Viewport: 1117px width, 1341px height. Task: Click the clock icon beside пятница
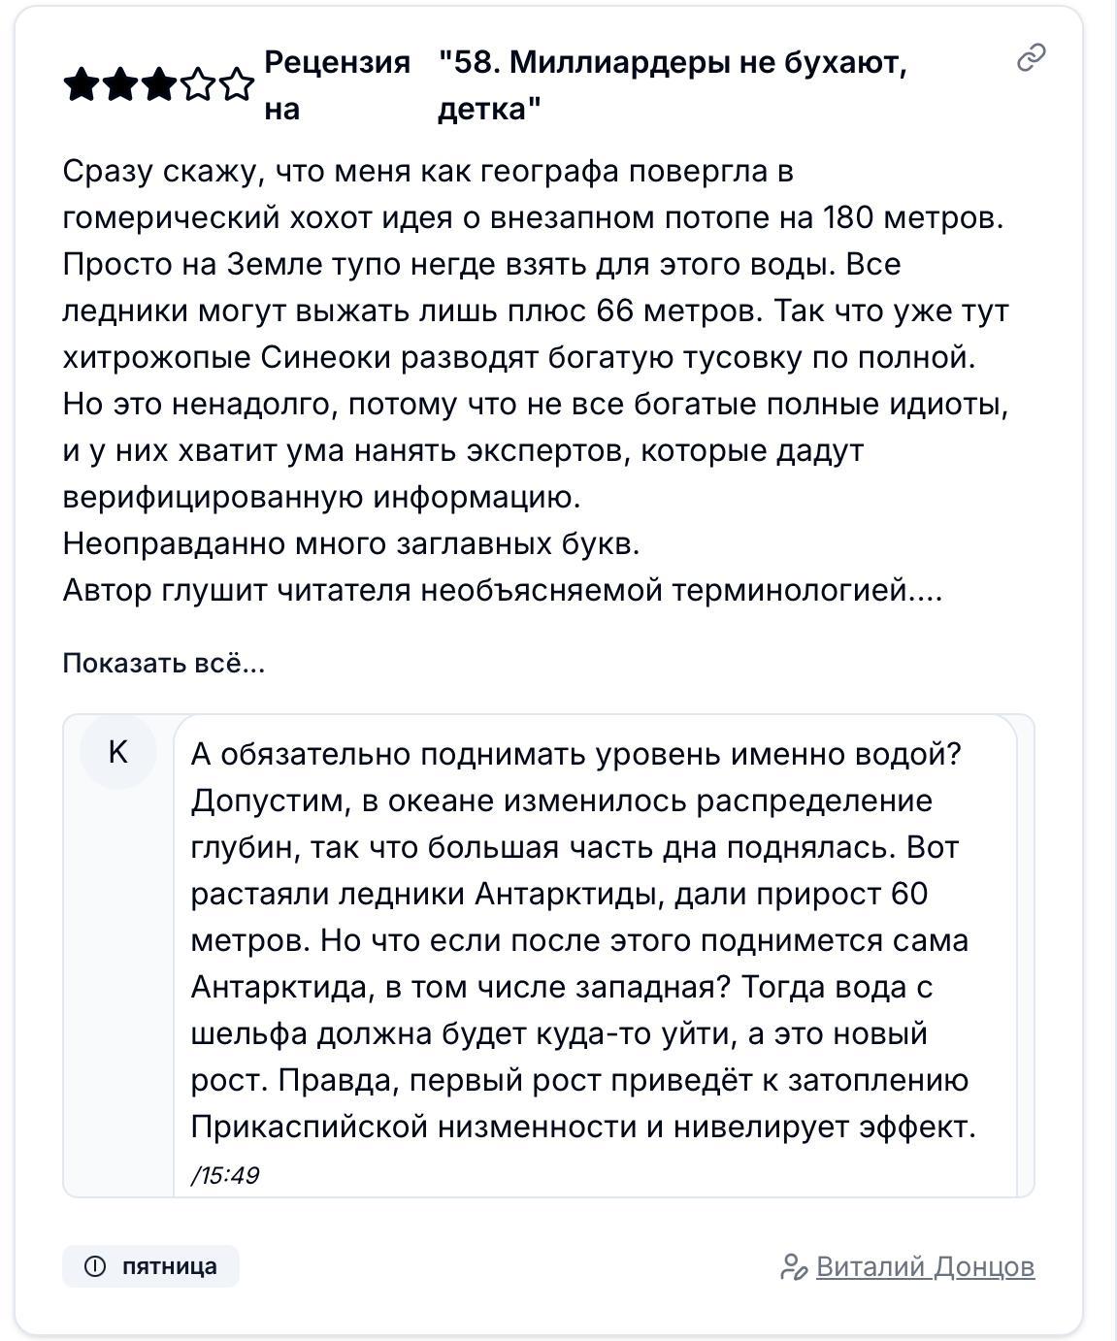pyautogui.click(x=95, y=1266)
